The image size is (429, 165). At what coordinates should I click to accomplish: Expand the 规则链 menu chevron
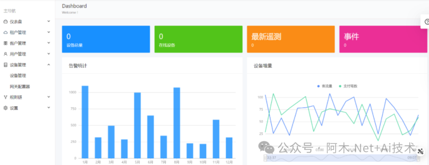49,97
